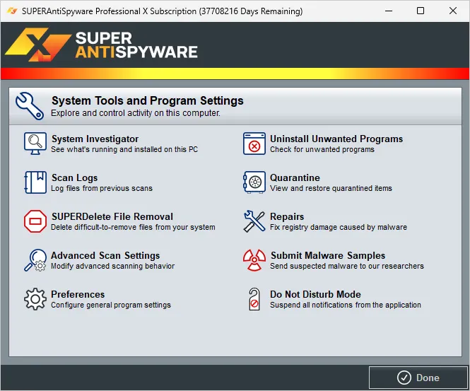Viewport: 470px width, 391px height.
Task: Click the Repairs wrench and screwdriver icon
Action: 254,221
